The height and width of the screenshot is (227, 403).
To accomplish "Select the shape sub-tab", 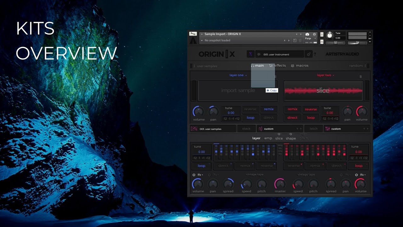I will (291, 138).
